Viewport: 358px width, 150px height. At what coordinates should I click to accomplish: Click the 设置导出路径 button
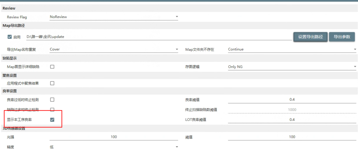click(x=311, y=37)
